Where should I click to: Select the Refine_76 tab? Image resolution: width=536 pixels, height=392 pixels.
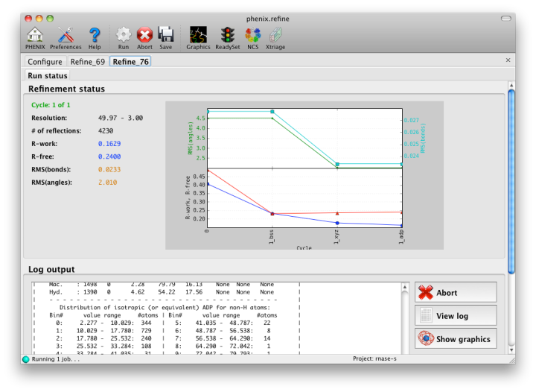130,61
